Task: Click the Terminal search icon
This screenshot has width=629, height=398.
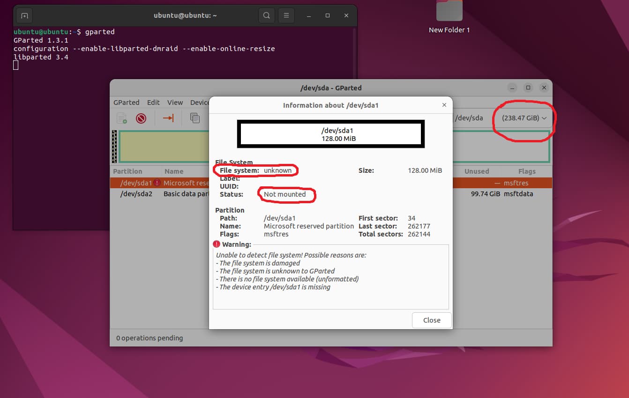Action: coord(266,15)
